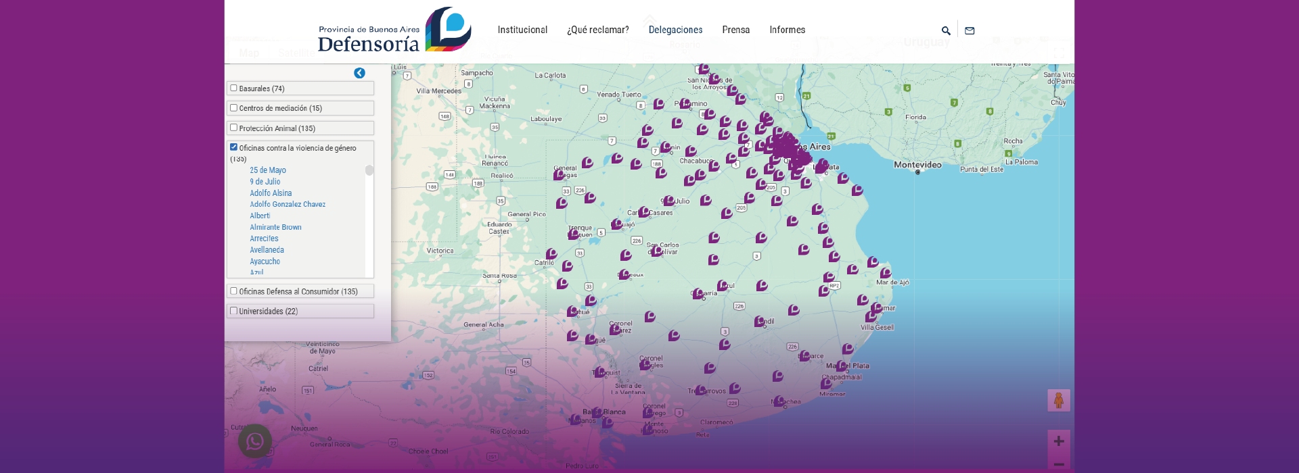Open the WhatsApp chat button
Viewport: 1299px width, 473px height.
click(x=255, y=441)
